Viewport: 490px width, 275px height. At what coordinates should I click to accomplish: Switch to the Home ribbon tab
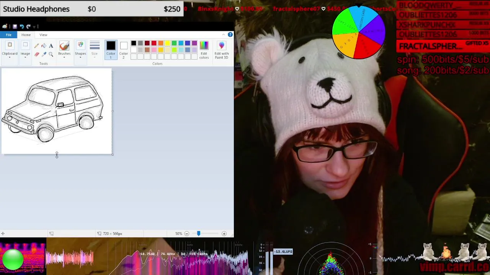tap(26, 35)
